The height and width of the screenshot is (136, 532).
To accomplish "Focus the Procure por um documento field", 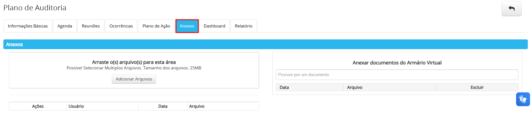I will click(397, 75).
